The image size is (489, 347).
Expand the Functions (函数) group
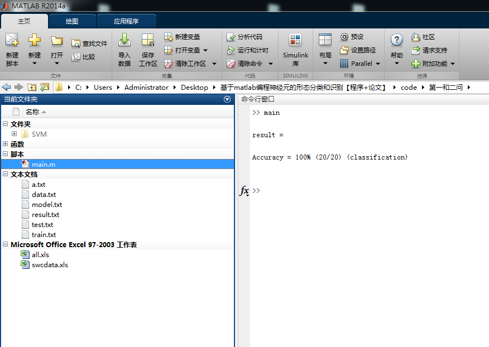coord(5,144)
